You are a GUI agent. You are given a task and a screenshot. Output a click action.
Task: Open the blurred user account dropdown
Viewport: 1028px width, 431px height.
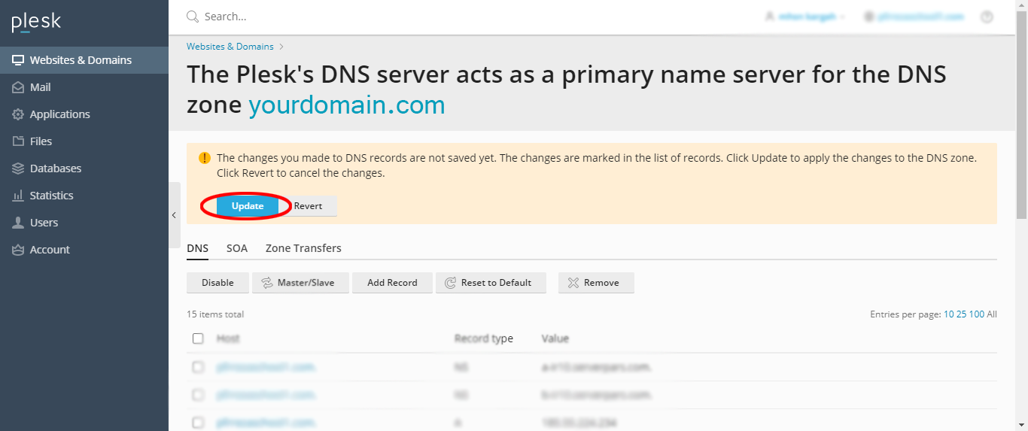pos(804,17)
